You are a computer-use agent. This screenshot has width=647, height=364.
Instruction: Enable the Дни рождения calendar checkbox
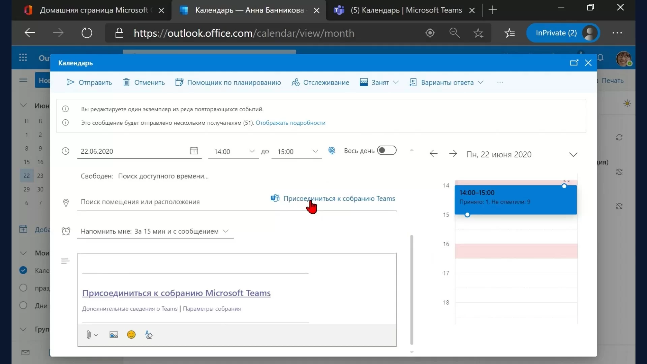pos(23,305)
